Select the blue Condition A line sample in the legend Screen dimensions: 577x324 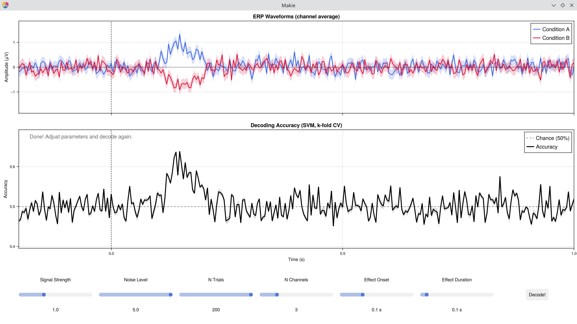tap(537, 29)
